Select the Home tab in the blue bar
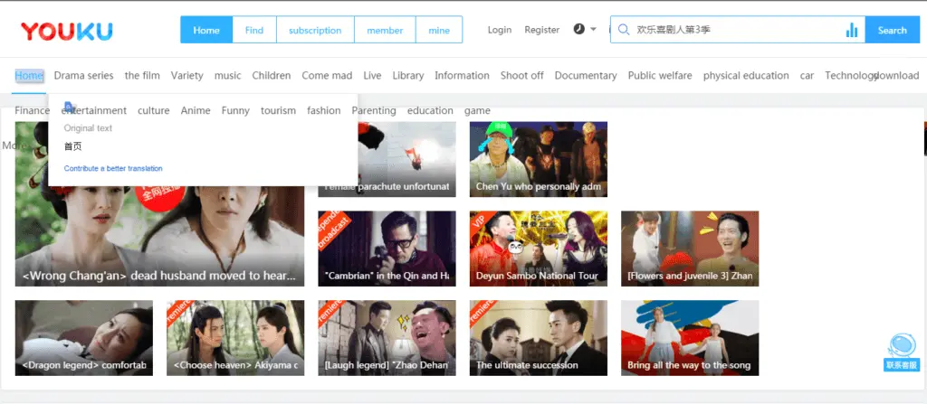927x404 pixels. tap(206, 30)
